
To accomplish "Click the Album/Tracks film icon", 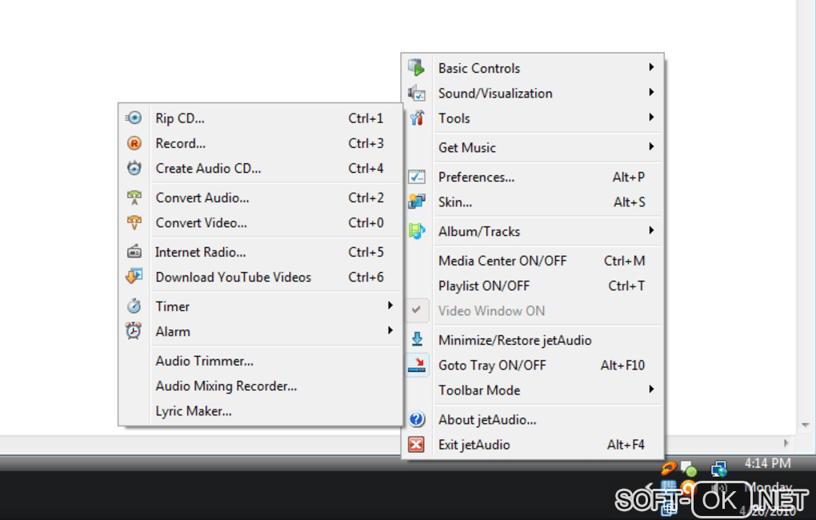I will [x=416, y=231].
